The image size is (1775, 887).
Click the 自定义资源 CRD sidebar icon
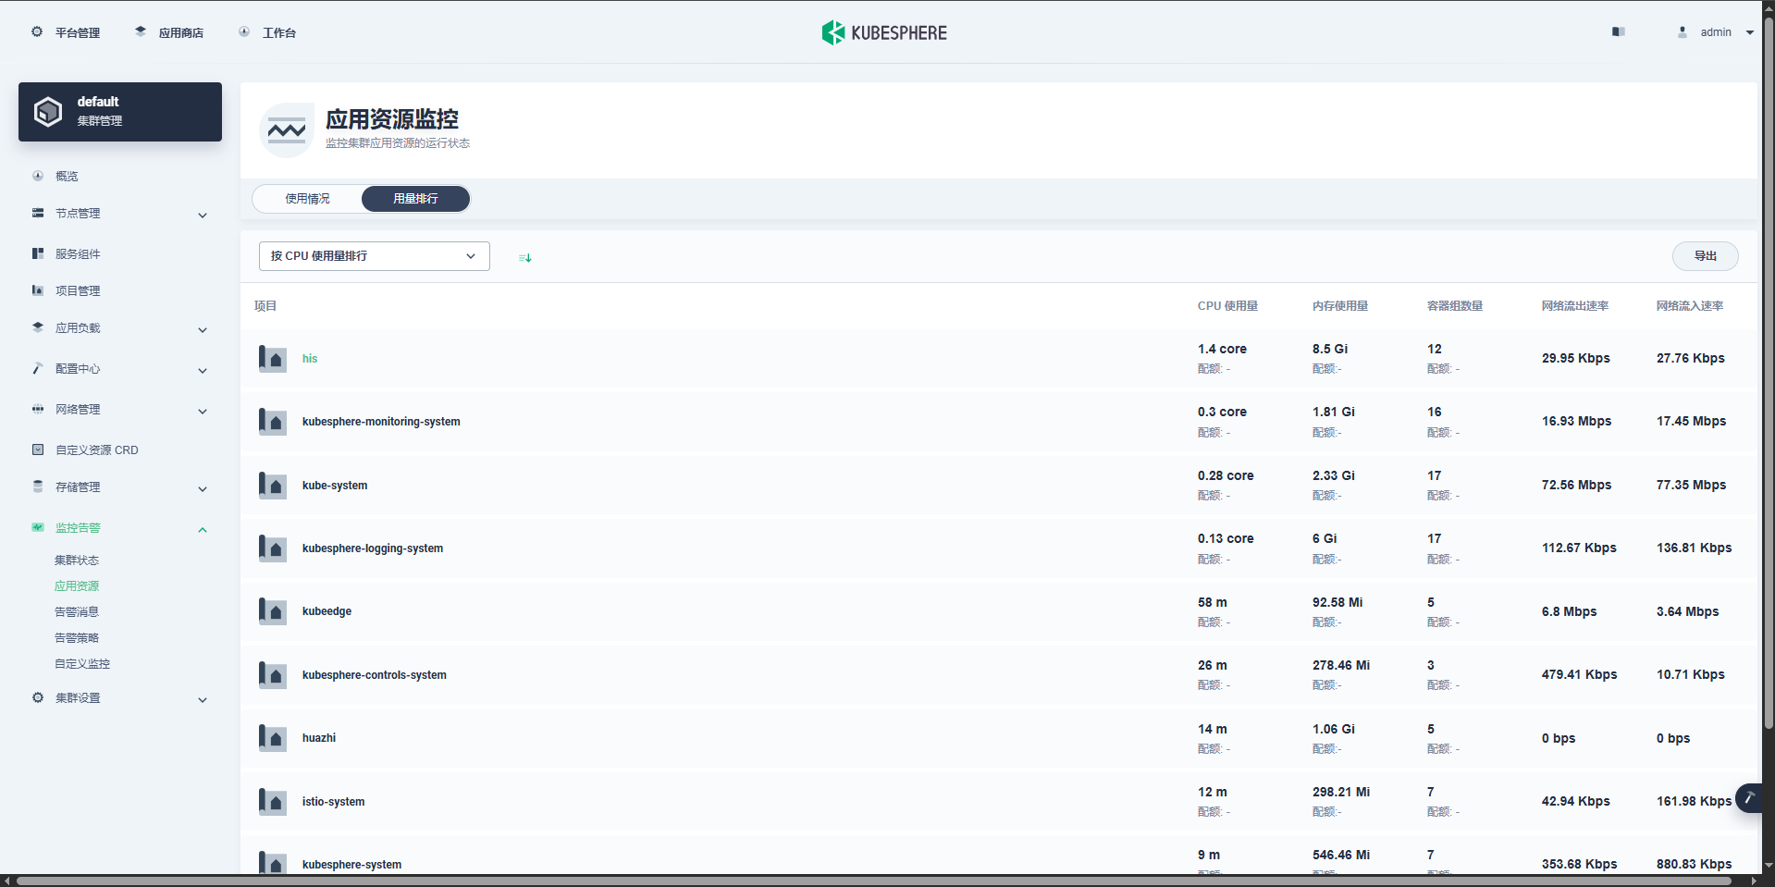[38, 450]
